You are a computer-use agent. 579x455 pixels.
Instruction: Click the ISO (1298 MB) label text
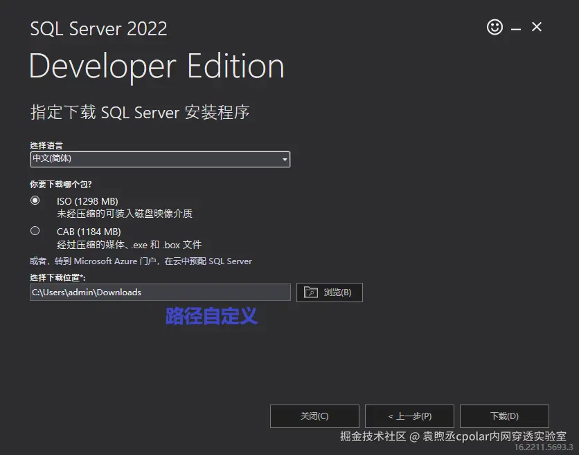click(87, 201)
